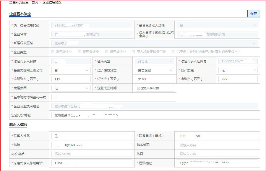Click the 办公电话 input field
266x171 pixels.
[x=92, y=154]
